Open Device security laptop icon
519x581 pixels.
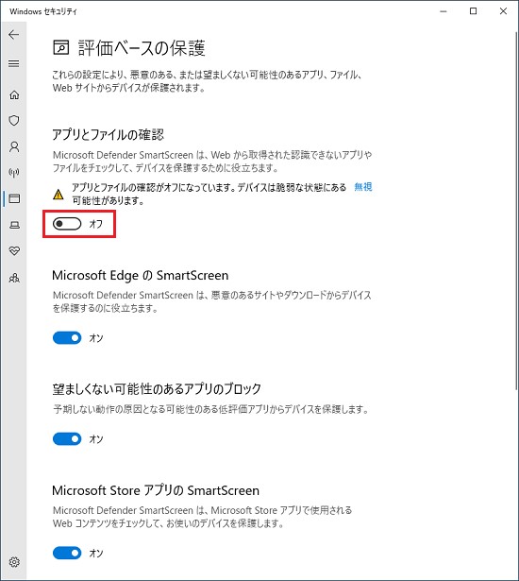(14, 225)
